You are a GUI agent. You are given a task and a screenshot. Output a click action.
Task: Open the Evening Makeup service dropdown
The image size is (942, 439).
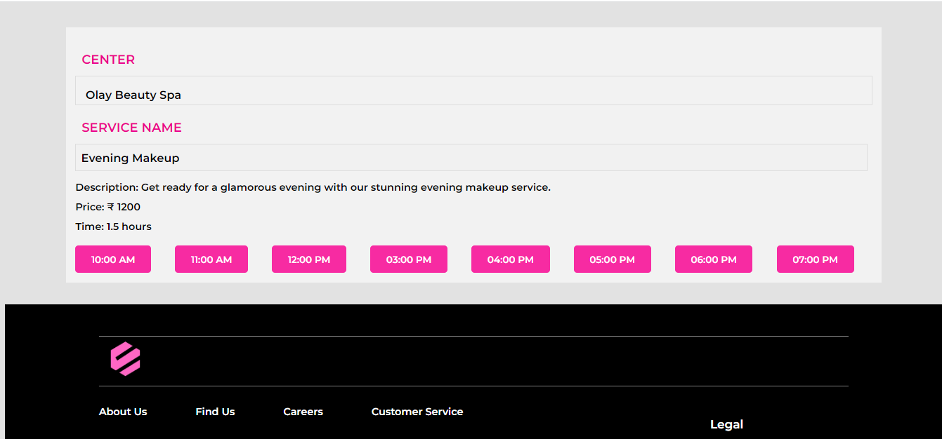coord(471,158)
